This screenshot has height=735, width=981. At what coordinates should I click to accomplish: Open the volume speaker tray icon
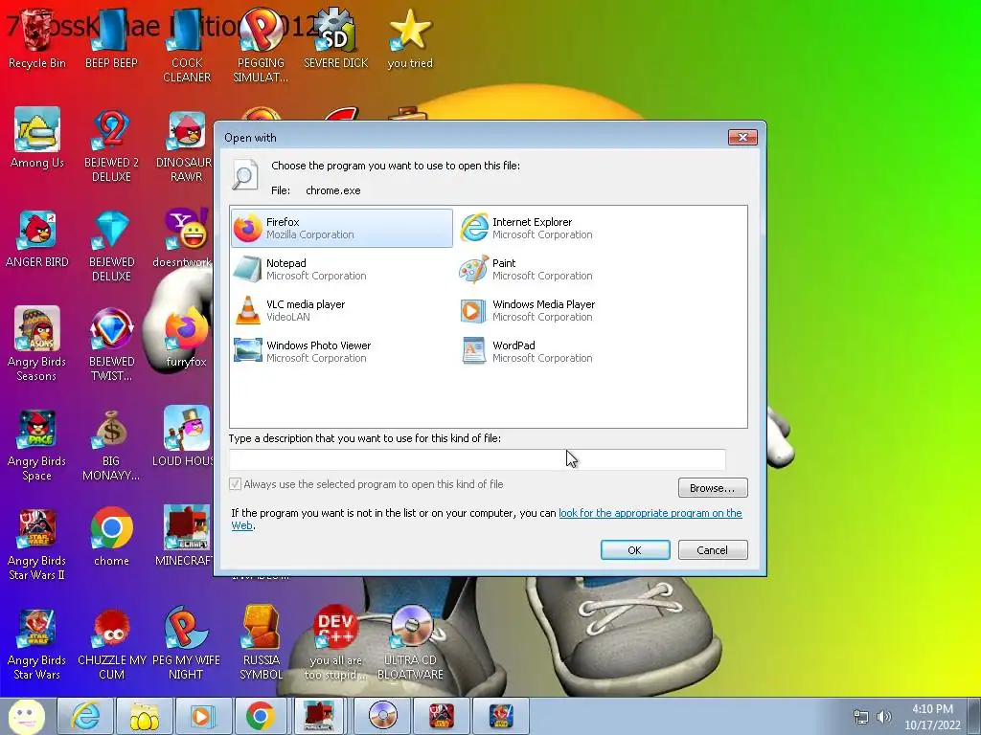click(883, 717)
